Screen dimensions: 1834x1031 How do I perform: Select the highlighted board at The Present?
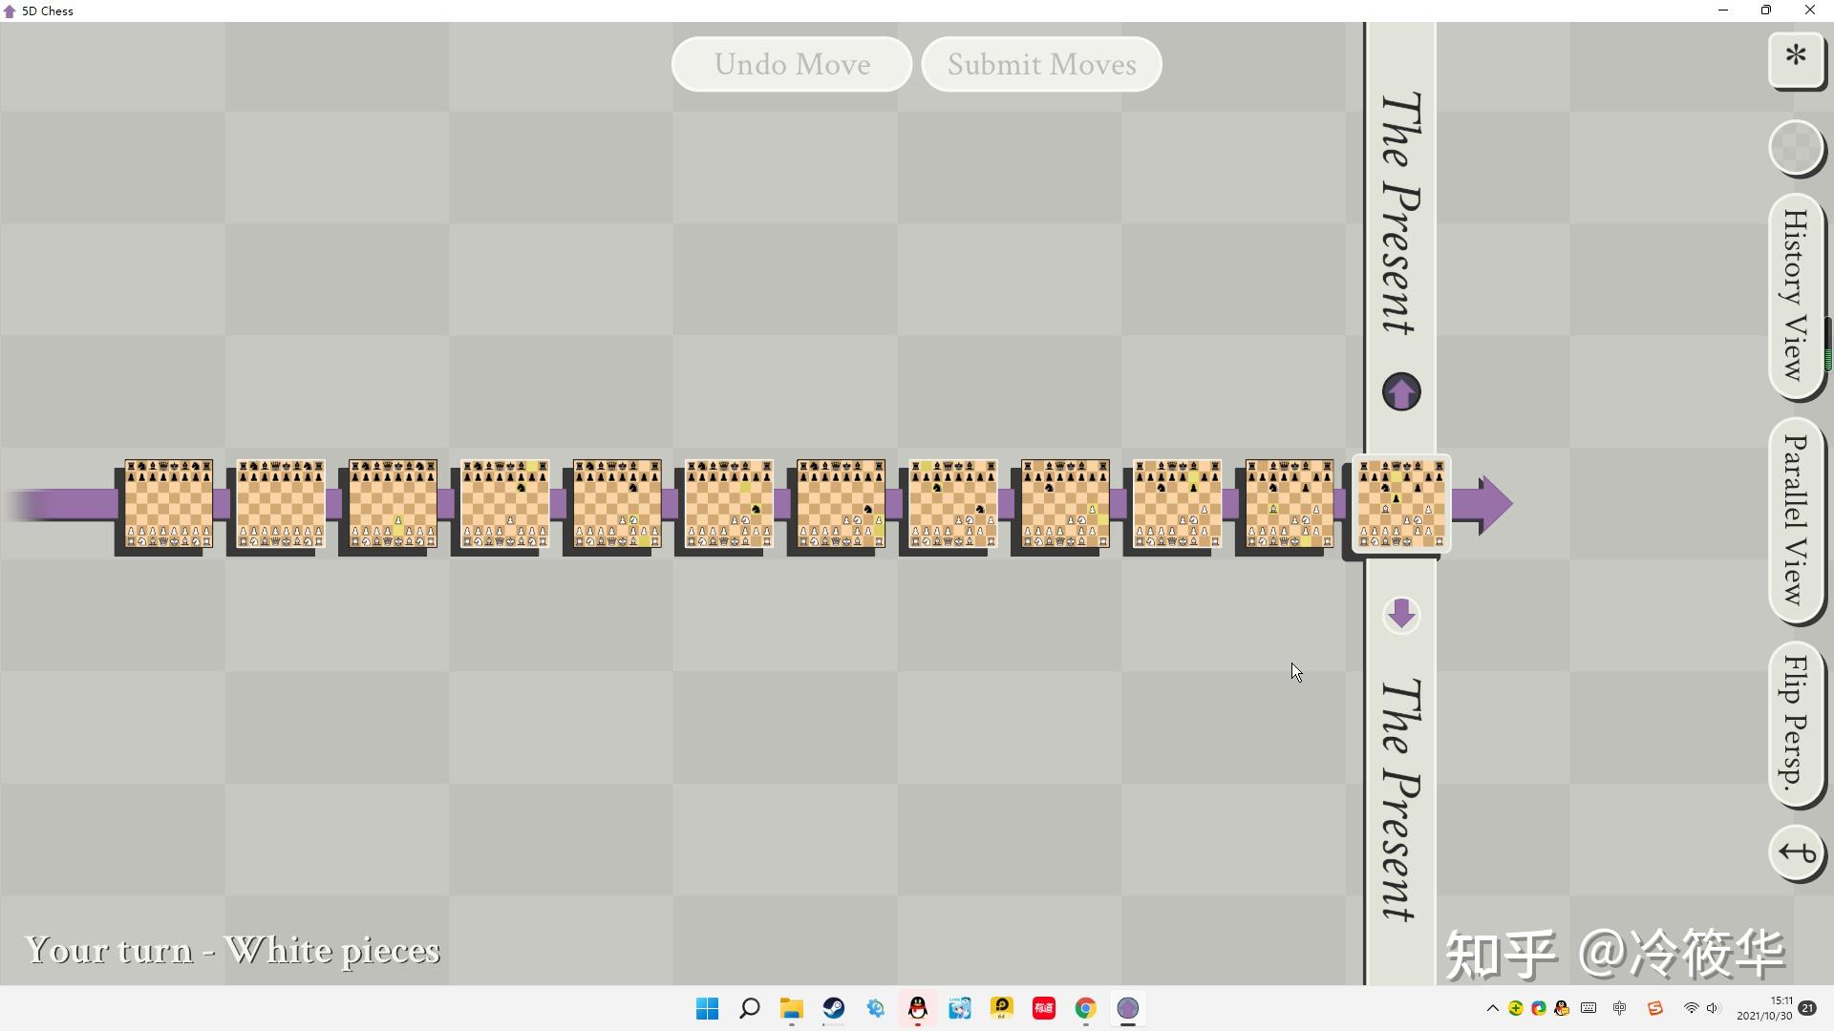click(1398, 503)
